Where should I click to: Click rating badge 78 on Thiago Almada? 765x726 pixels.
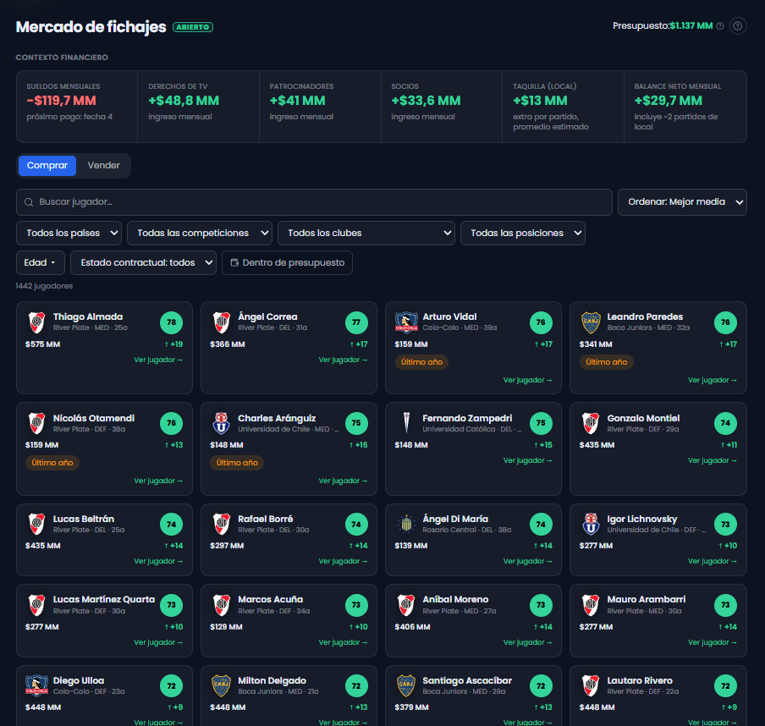(171, 322)
